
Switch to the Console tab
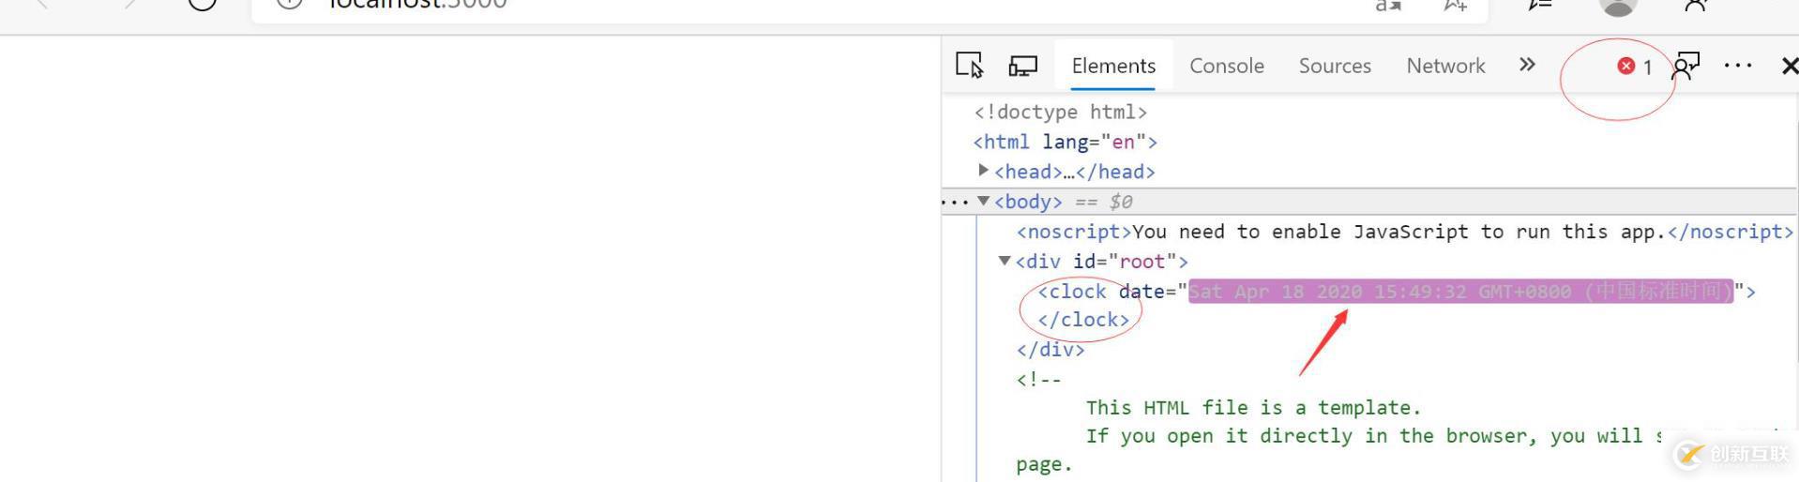click(1227, 66)
